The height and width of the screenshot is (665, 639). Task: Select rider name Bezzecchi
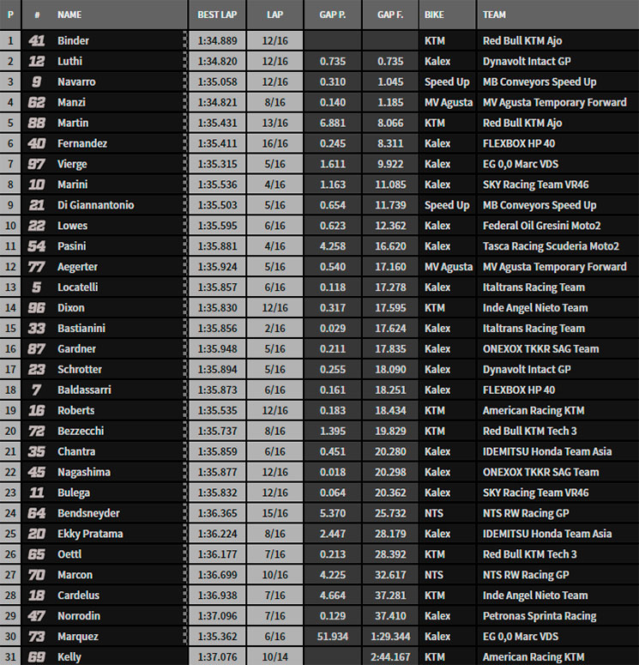pyautogui.click(x=81, y=431)
